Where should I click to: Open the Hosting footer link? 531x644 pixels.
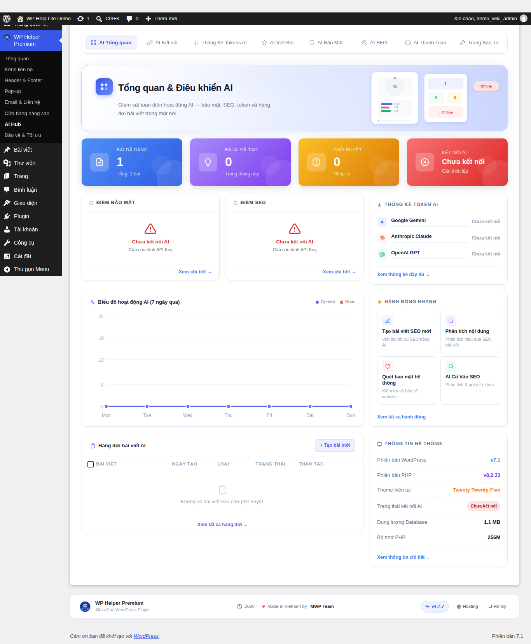click(x=467, y=607)
